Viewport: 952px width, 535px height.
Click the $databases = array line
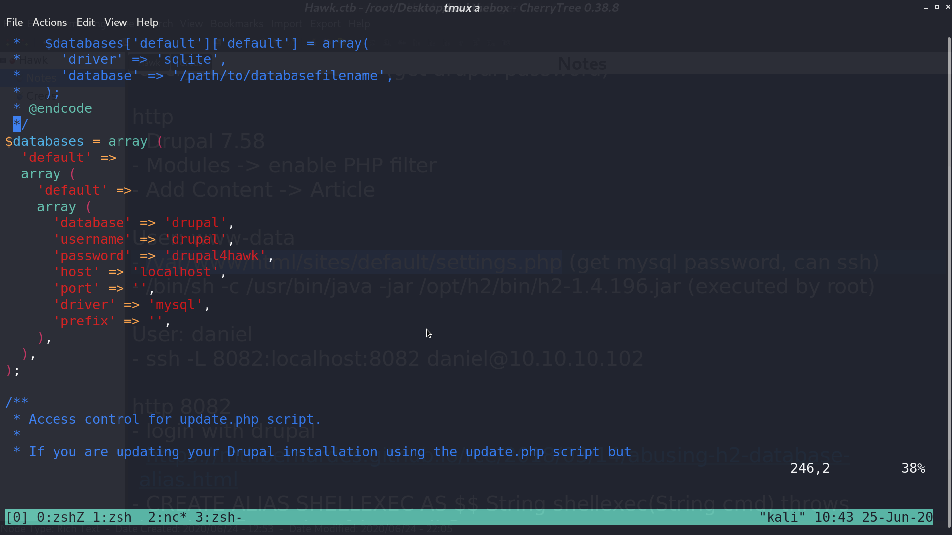(84, 141)
